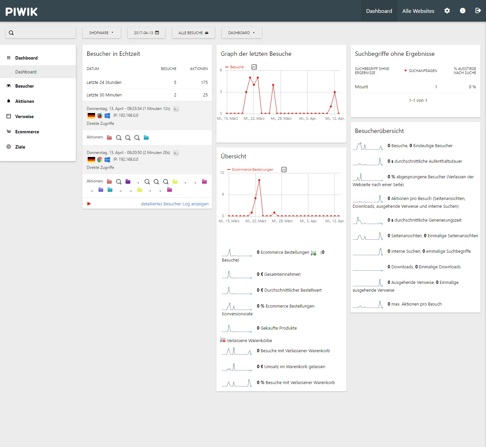Screen dimensions: 486x447
Task: Click the 1-1 von 1 pagination text
Action: click(x=418, y=100)
